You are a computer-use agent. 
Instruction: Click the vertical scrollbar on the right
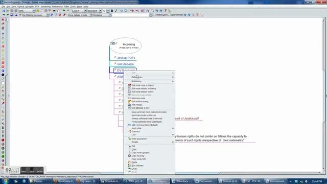324,96
